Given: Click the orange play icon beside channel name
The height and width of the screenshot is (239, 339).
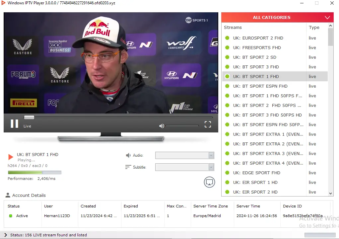Looking at the screenshot, I should pos(11,157).
